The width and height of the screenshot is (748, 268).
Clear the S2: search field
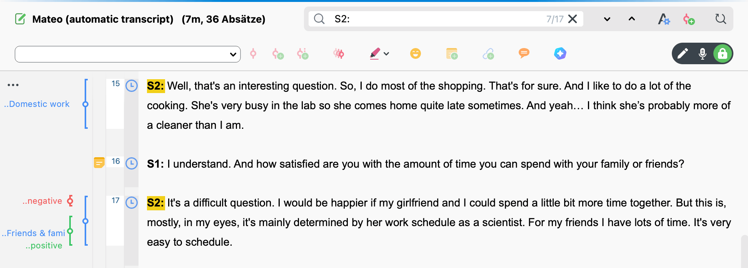click(x=573, y=19)
